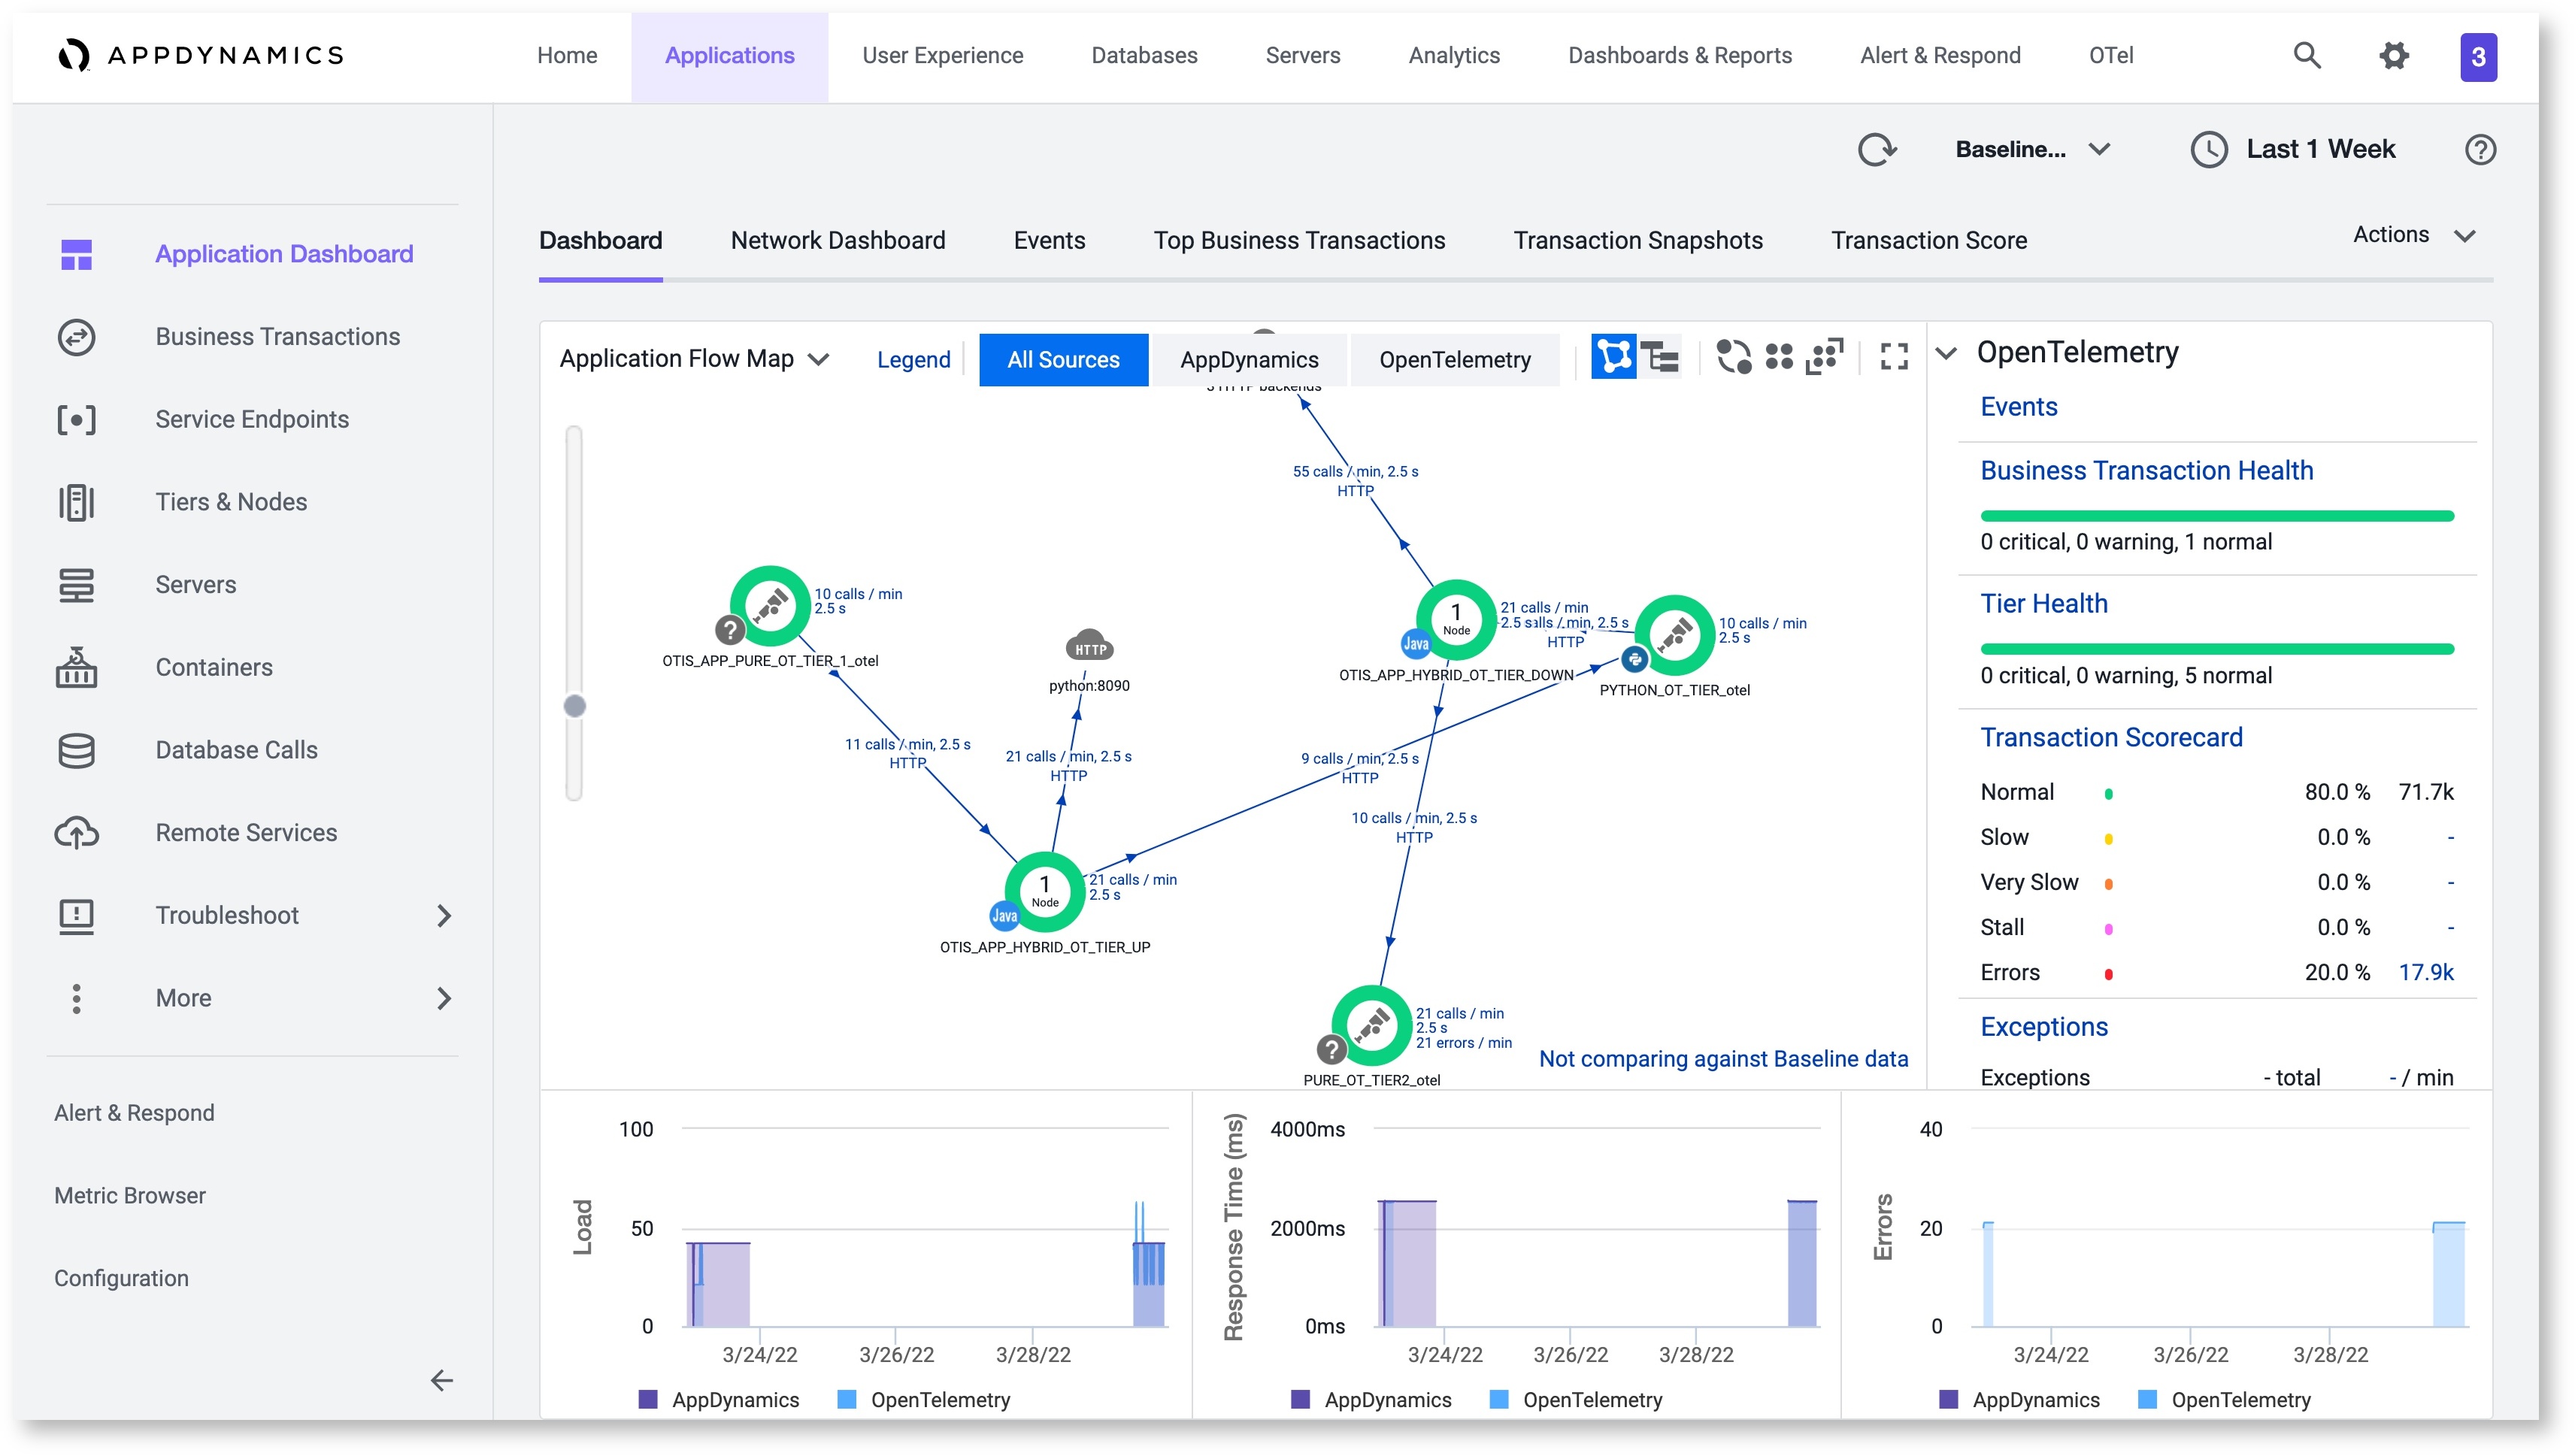
Task: Click the Database Calls sidebar icon
Action: [76, 750]
